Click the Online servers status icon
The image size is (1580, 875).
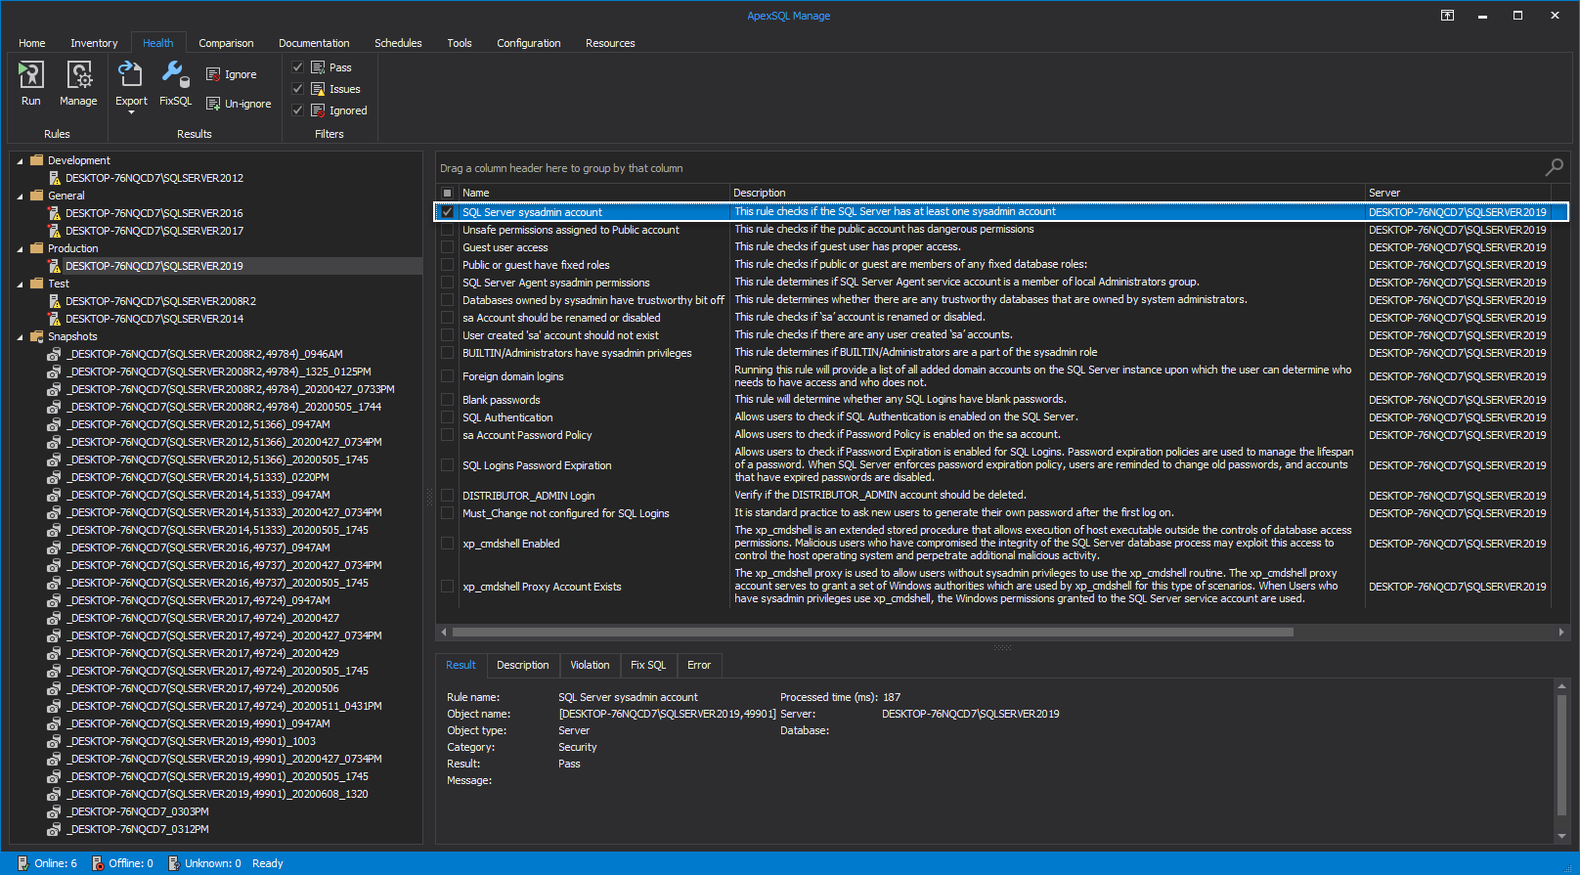click(x=22, y=863)
